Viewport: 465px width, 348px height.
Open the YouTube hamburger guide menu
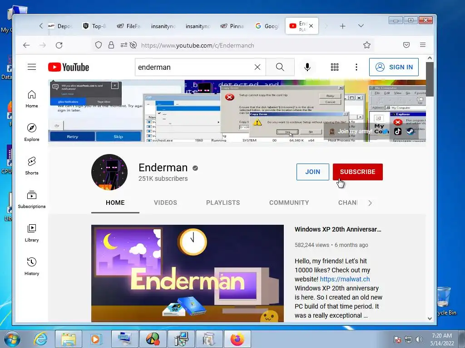(32, 67)
